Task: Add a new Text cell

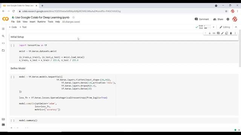Action: (x=23, y=27)
